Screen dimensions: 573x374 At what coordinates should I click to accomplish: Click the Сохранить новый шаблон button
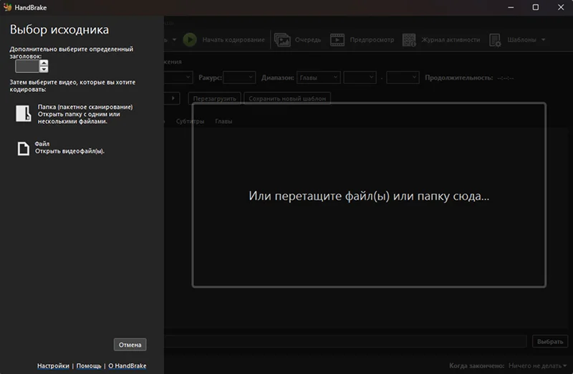287,98
